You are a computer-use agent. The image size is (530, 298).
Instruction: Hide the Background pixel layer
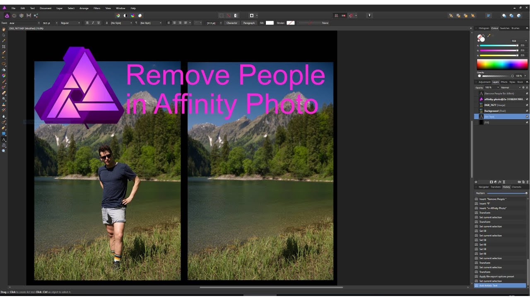527,111
